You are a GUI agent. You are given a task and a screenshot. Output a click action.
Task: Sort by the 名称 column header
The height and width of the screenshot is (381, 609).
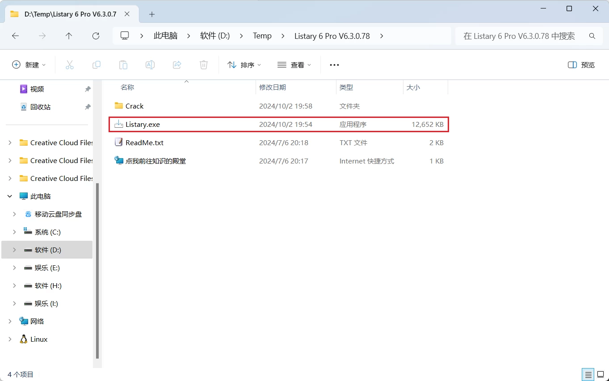click(x=127, y=88)
